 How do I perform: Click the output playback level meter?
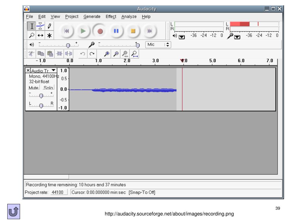[199, 27]
